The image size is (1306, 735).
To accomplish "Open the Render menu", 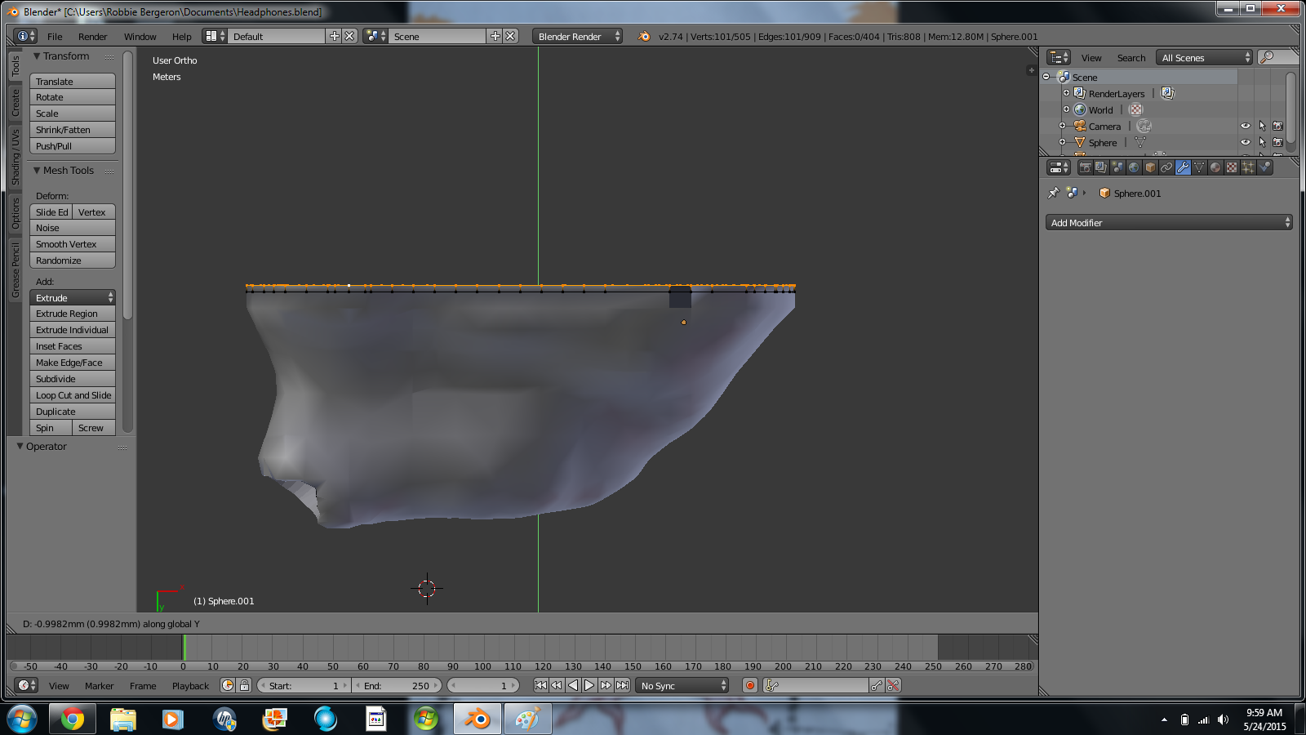I will pos(92,36).
